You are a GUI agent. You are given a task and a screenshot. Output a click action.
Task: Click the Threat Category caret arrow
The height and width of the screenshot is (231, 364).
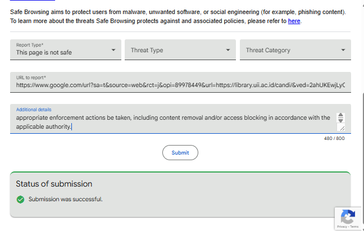click(x=343, y=50)
